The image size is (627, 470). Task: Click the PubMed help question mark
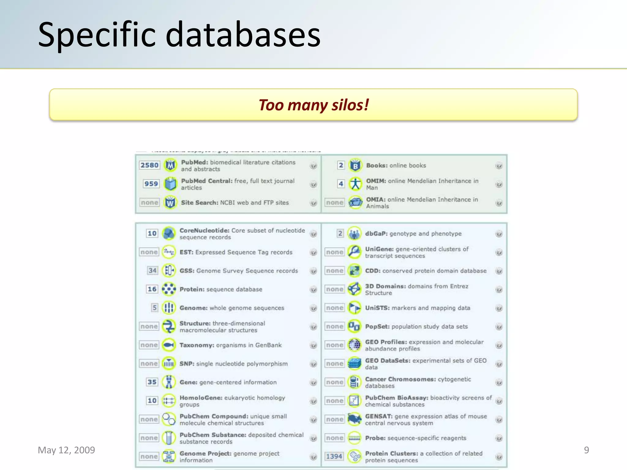313,166
